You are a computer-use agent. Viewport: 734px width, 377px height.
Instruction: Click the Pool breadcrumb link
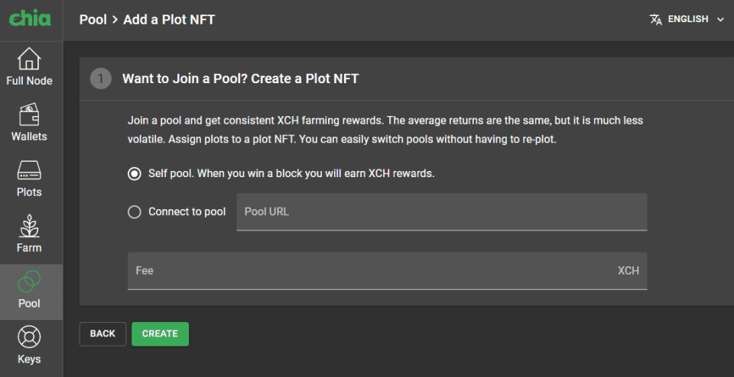click(x=93, y=20)
